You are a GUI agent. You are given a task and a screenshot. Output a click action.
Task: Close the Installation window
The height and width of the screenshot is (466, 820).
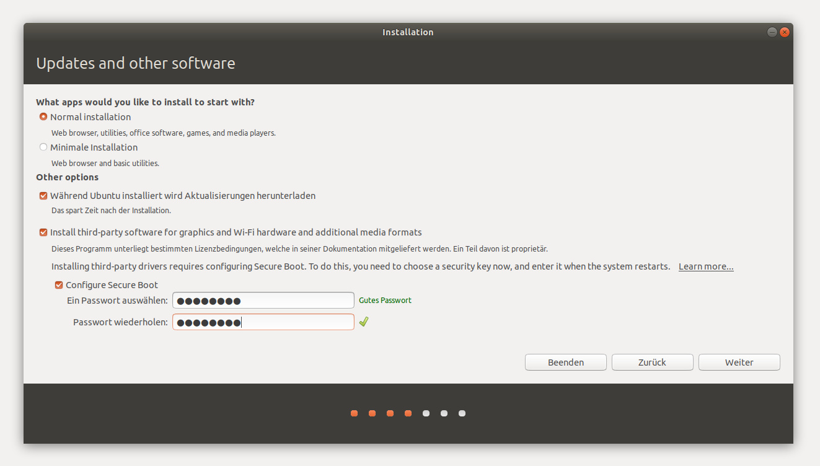pyautogui.click(x=785, y=32)
